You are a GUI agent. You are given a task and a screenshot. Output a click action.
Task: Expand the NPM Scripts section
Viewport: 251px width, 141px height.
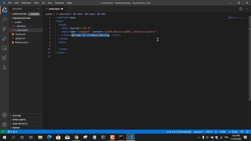coord(26,119)
